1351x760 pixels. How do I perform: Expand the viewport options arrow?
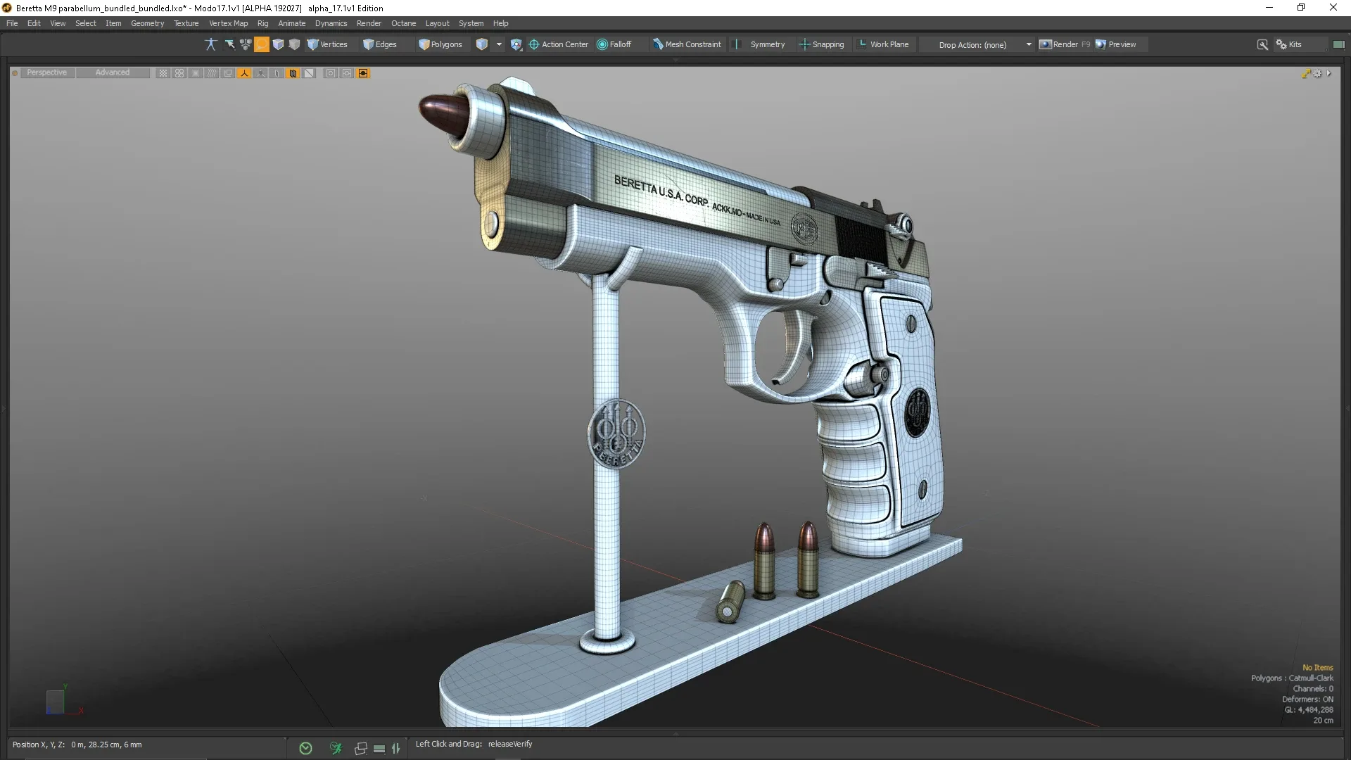[x=1329, y=73]
